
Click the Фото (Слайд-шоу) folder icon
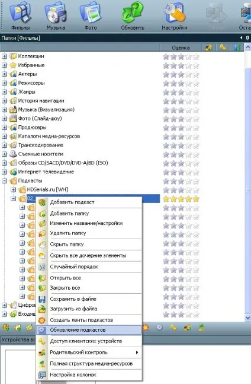point(13,119)
